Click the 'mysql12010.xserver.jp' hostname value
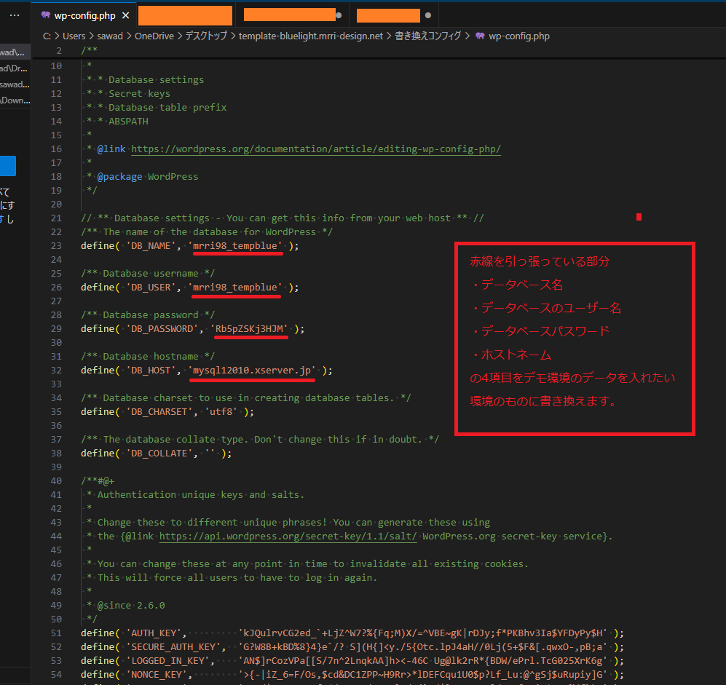Screen dimensions: 726x685 (x=253, y=371)
